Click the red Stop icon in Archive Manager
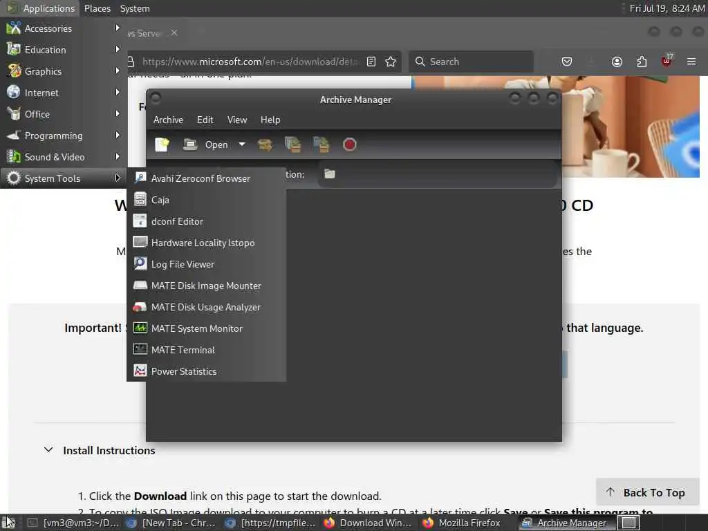This screenshot has height=531, width=708. pos(349,145)
